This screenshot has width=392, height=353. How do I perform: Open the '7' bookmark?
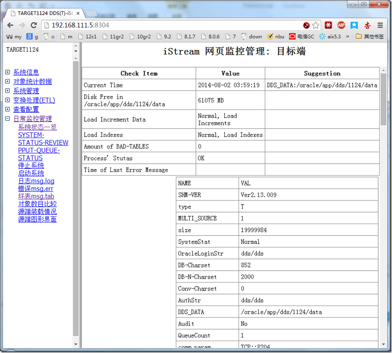click(230, 37)
